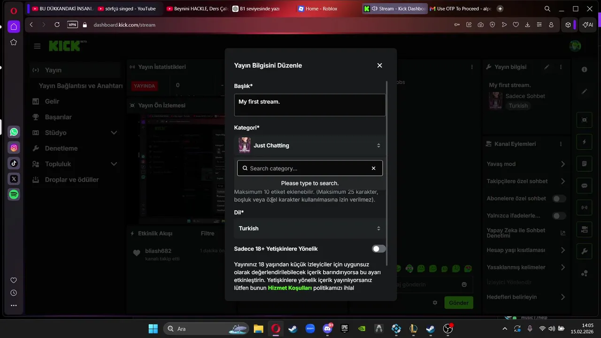Open Kanal Eylemleri panel three-dot menu
This screenshot has width=601, height=338.
(561, 144)
